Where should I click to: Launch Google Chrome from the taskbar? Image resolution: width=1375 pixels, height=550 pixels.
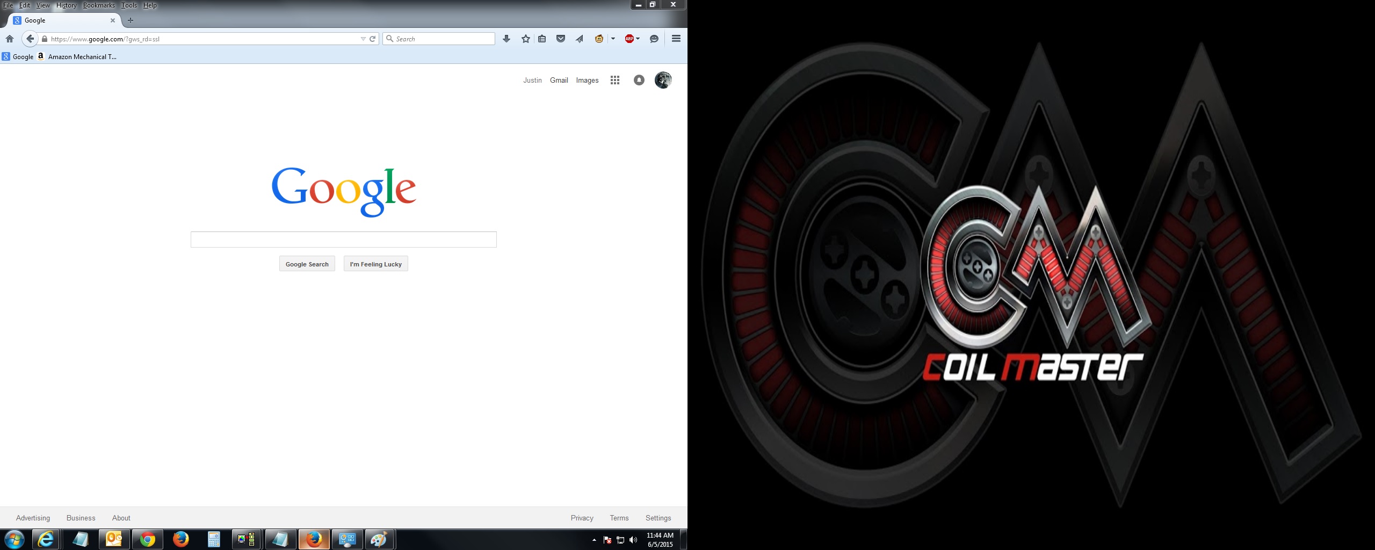pos(147,539)
